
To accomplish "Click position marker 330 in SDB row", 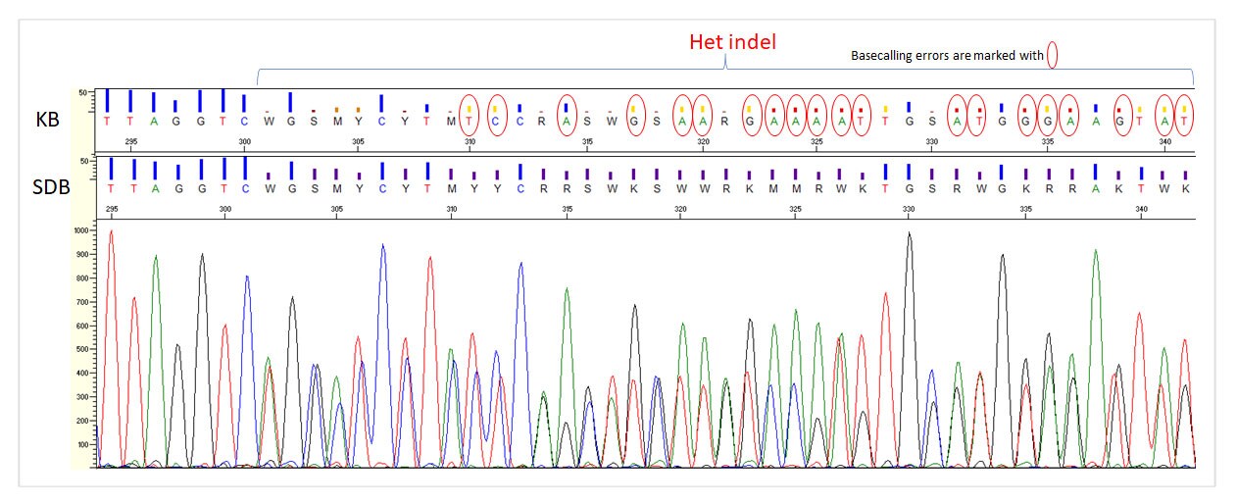I will click(909, 209).
